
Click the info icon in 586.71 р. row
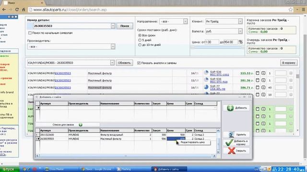(263, 87)
